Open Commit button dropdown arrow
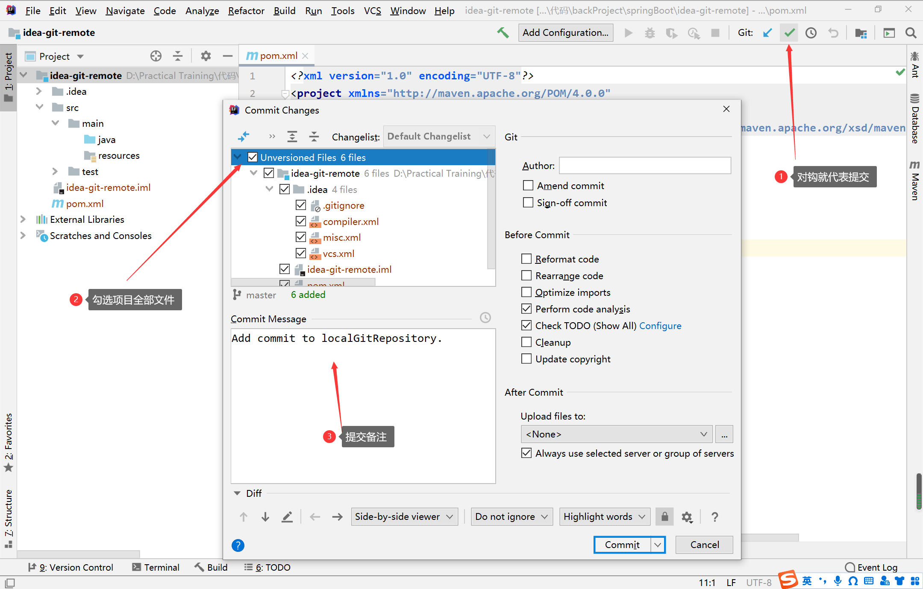Screen dimensions: 923x589 pos(658,545)
